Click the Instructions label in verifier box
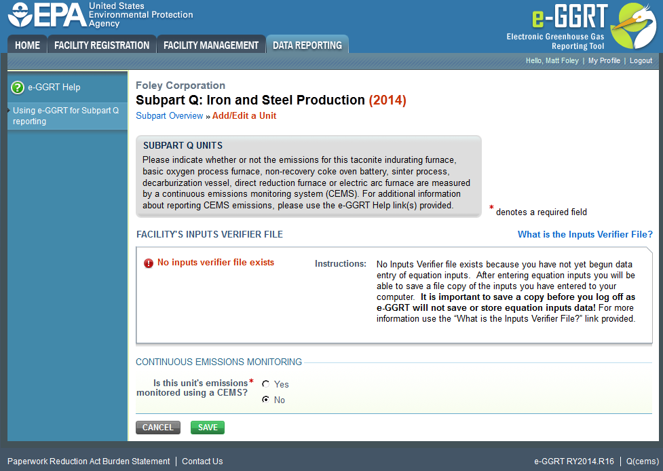This screenshot has width=663, height=471. (x=341, y=264)
